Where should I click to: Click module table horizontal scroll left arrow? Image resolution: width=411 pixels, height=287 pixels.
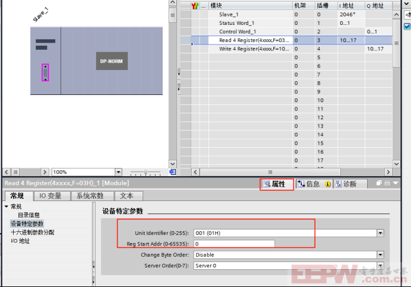[x=195, y=172]
